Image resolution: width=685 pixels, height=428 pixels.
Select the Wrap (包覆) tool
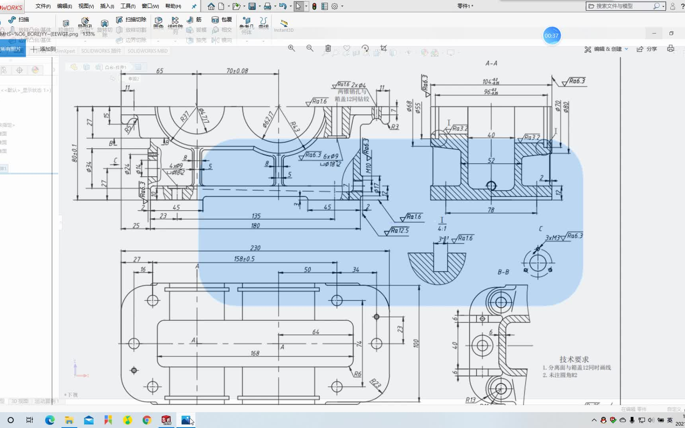(x=222, y=19)
